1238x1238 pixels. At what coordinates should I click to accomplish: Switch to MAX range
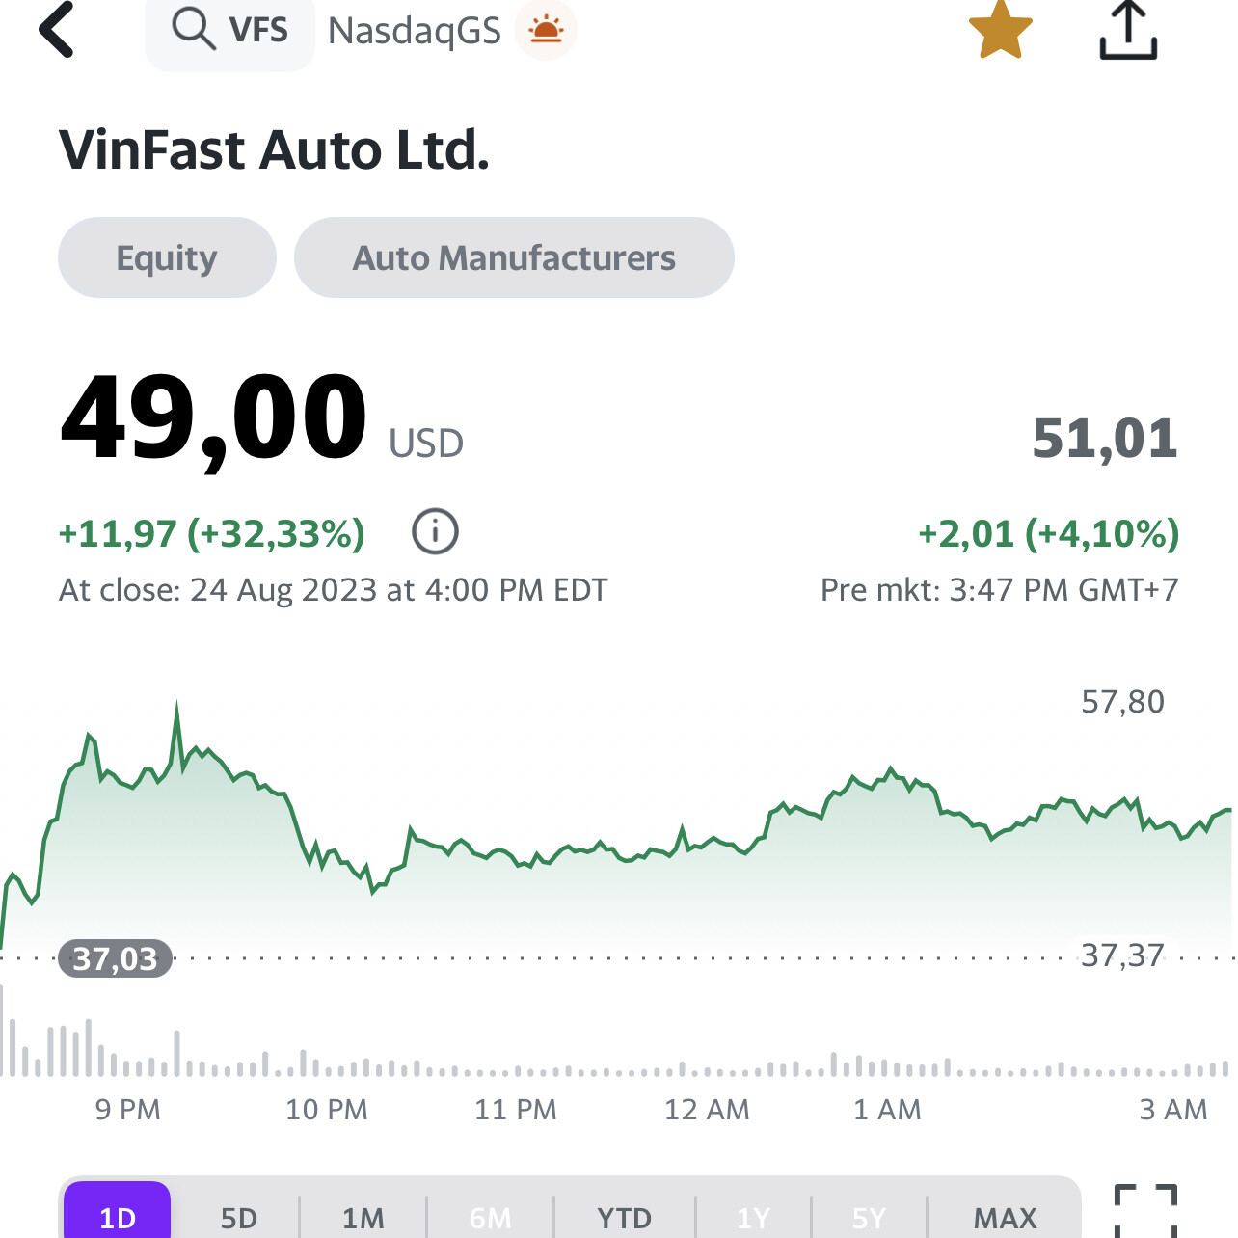coord(1005,1217)
